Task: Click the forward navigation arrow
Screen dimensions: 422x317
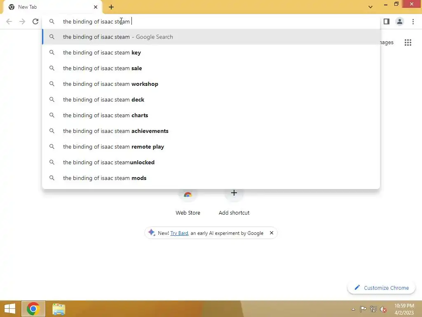Action: point(22,21)
